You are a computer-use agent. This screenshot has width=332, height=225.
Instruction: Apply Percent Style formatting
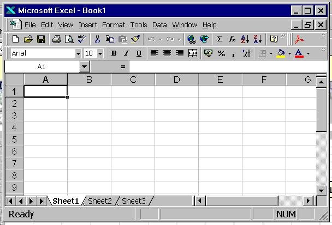[x=221, y=53]
